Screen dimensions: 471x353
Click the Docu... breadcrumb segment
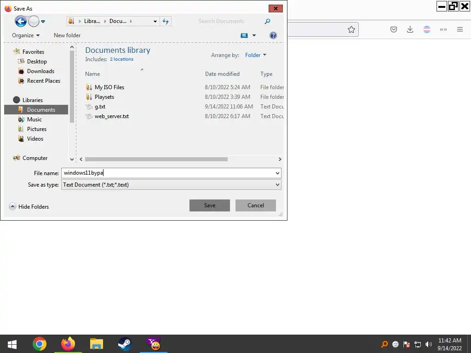click(118, 21)
